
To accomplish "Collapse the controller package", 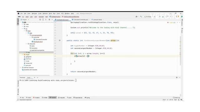I will (30, 37).
